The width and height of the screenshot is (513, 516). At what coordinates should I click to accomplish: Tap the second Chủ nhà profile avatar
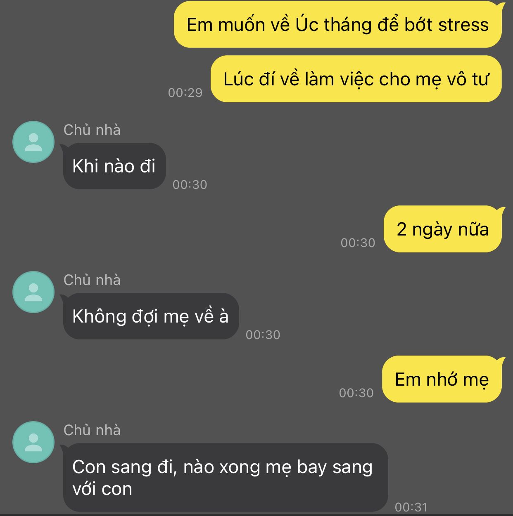[x=33, y=292]
